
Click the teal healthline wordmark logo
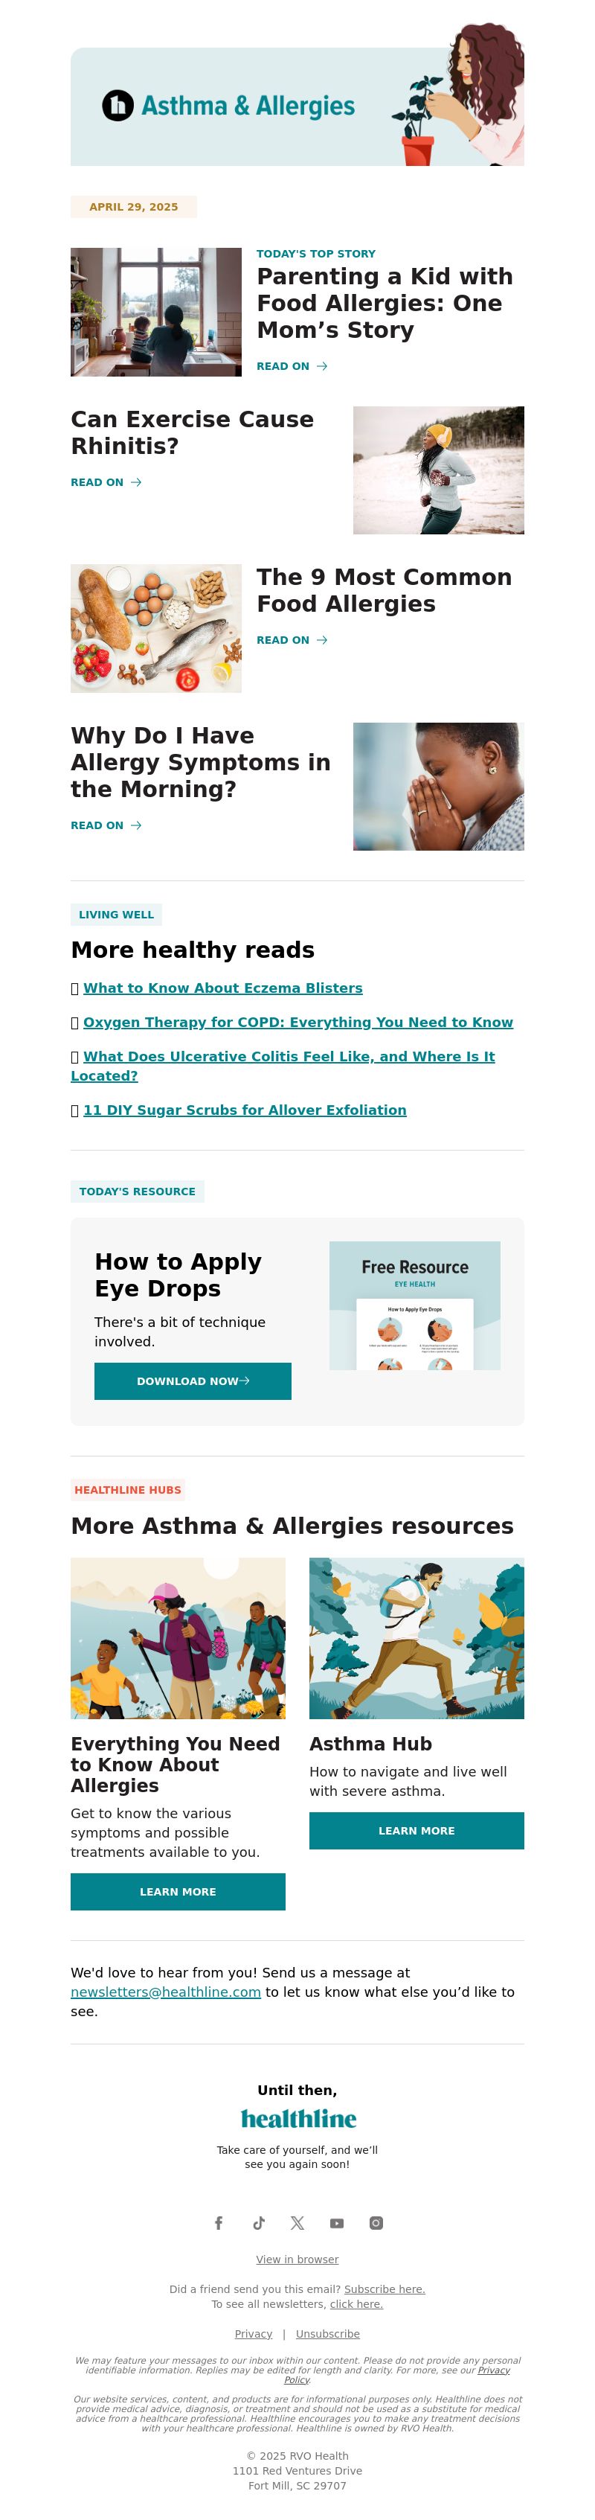click(298, 2118)
